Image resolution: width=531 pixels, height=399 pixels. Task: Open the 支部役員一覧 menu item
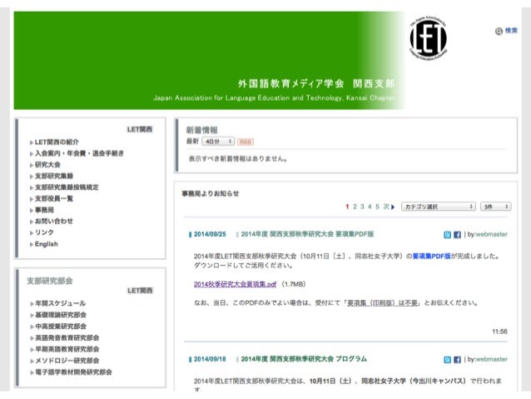[x=54, y=198]
